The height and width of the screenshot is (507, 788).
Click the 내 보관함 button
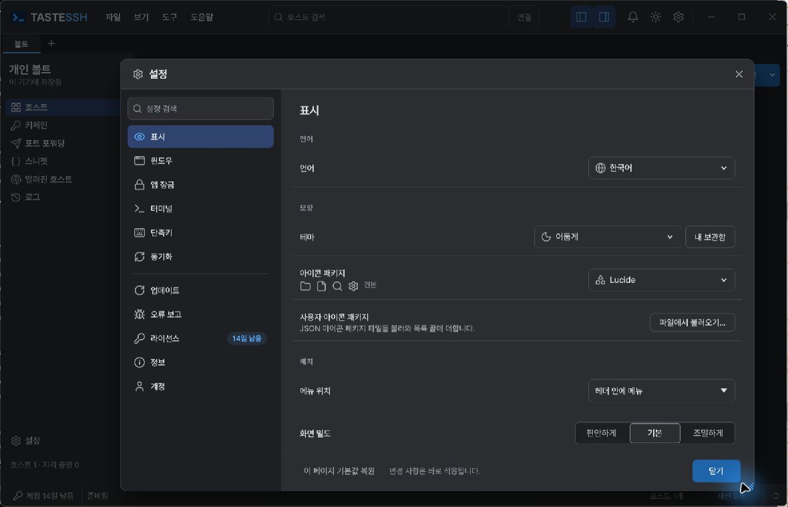(x=710, y=237)
